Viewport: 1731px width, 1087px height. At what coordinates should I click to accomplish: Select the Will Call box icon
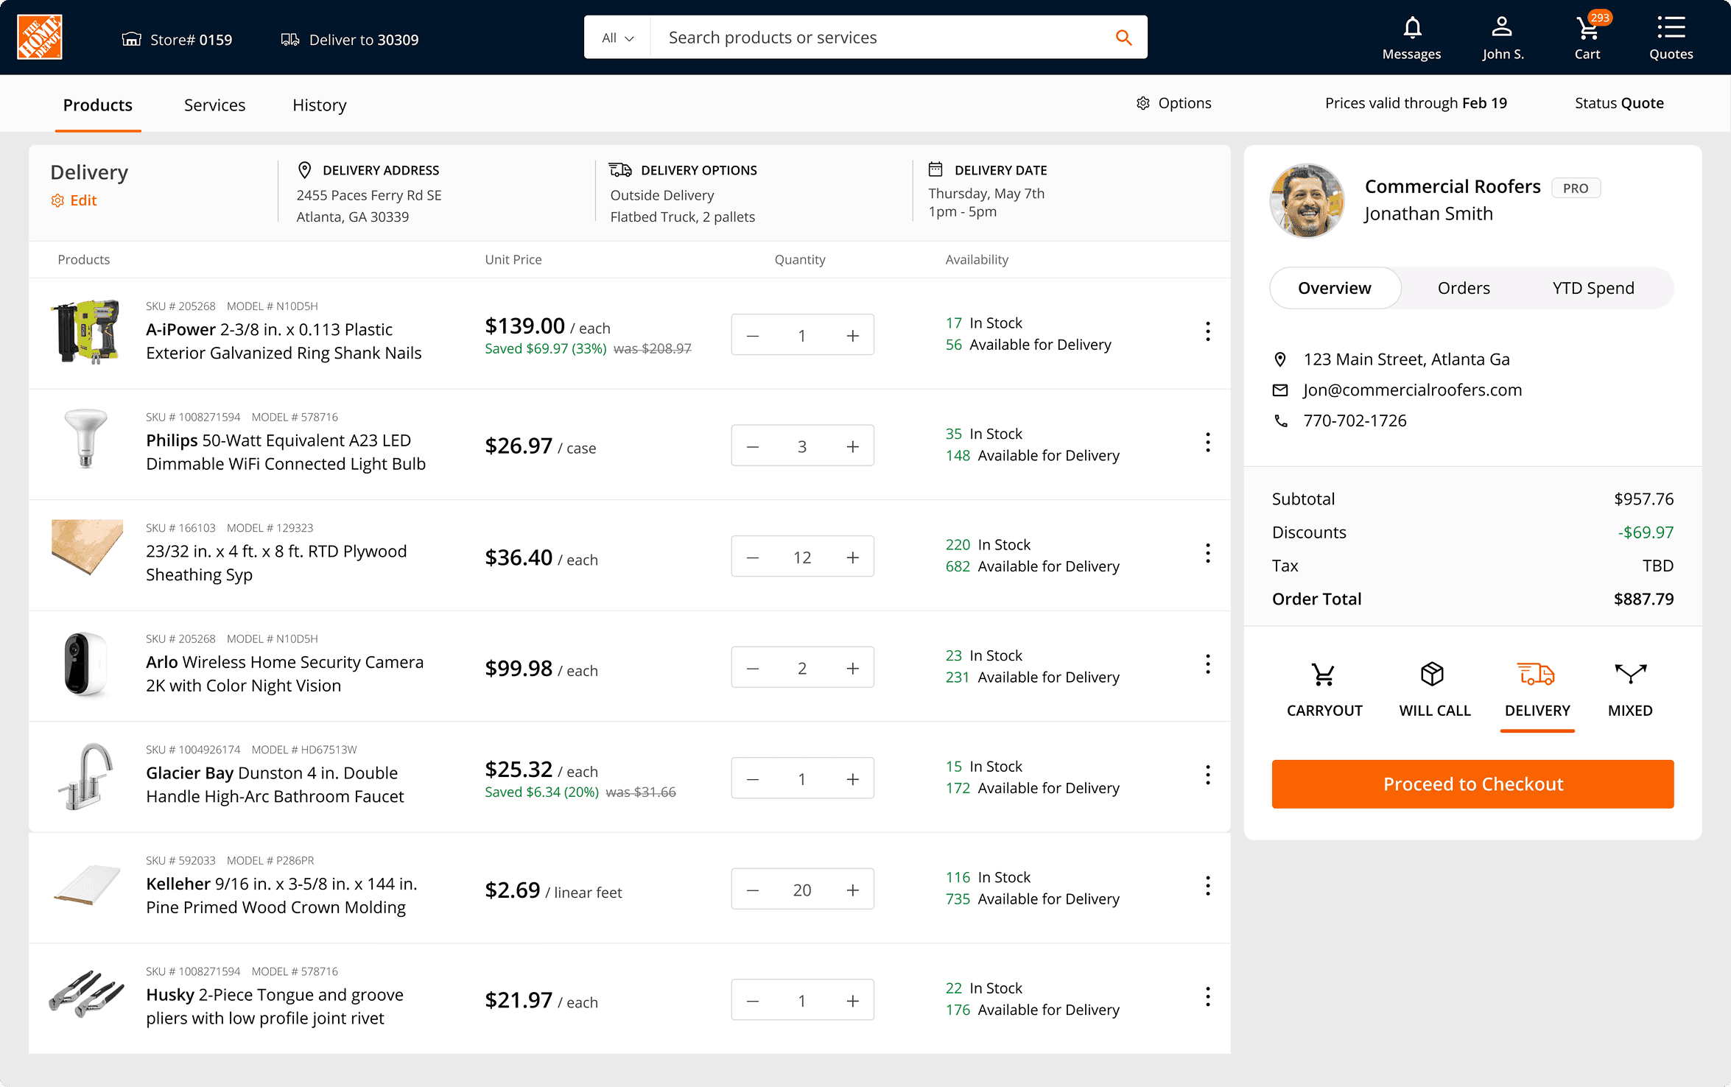[x=1433, y=675]
